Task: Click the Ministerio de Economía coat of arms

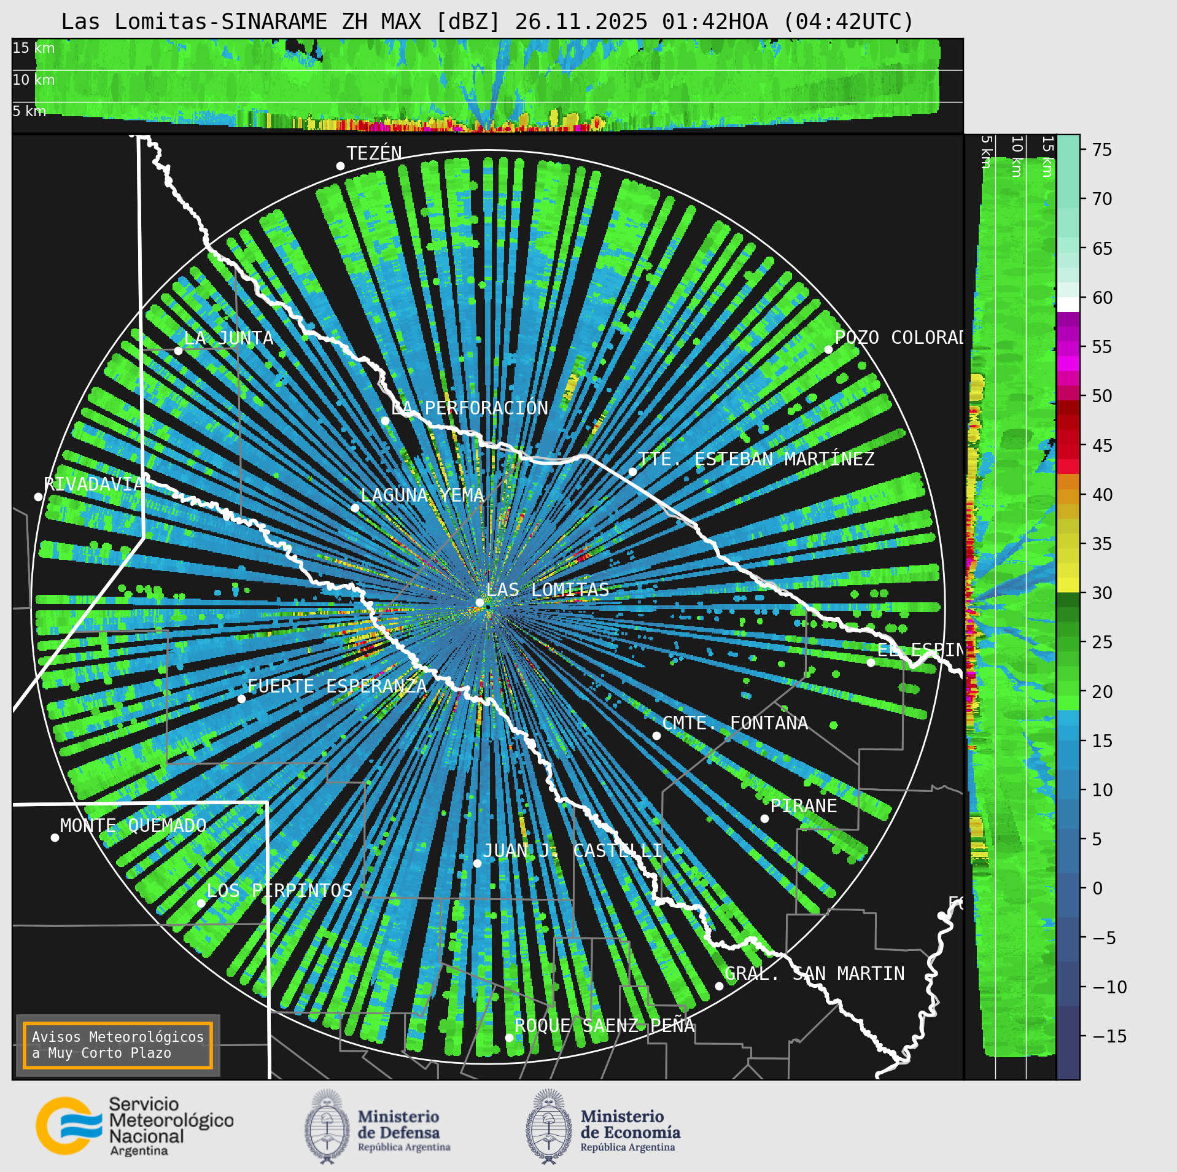Action: click(x=549, y=1127)
